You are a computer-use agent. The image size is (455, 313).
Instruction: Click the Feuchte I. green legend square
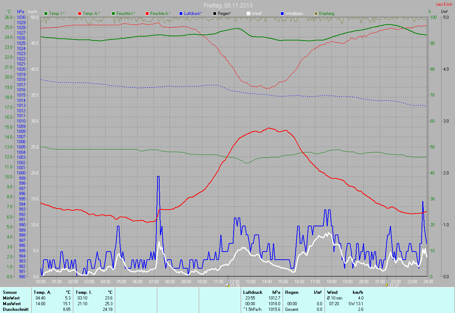tap(113, 14)
